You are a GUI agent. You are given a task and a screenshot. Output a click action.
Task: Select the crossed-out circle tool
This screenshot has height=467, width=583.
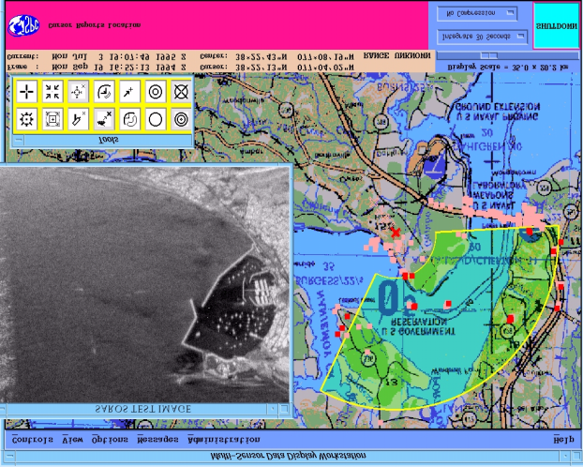[x=181, y=92]
